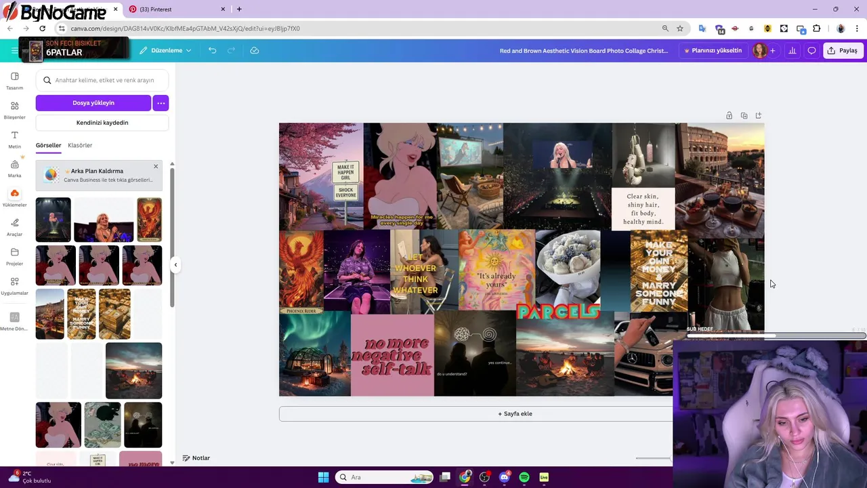867x488 pixels.
Task: Open Spotify from the taskbar
Action: click(x=524, y=477)
